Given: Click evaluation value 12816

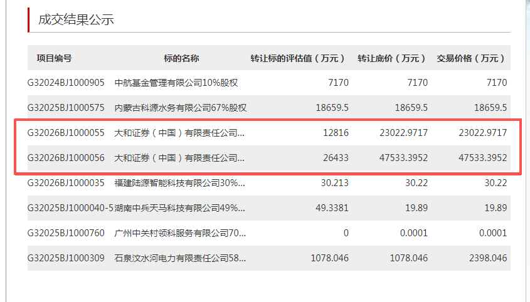Looking at the screenshot, I should tap(336, 133).
